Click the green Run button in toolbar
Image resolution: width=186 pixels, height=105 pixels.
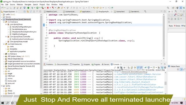click(37, 8)
